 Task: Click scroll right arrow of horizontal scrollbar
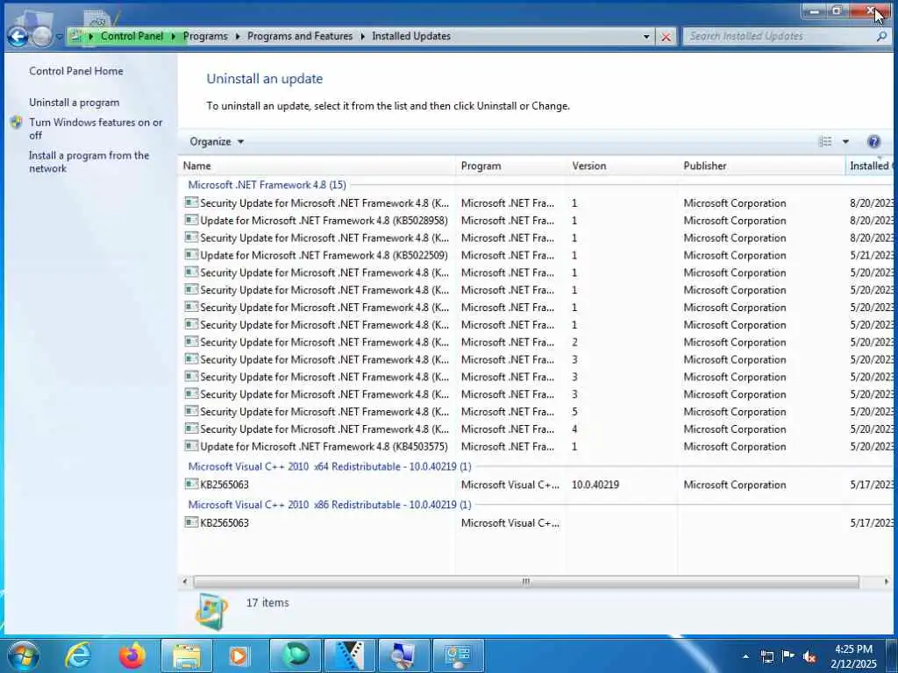[887, 582]
